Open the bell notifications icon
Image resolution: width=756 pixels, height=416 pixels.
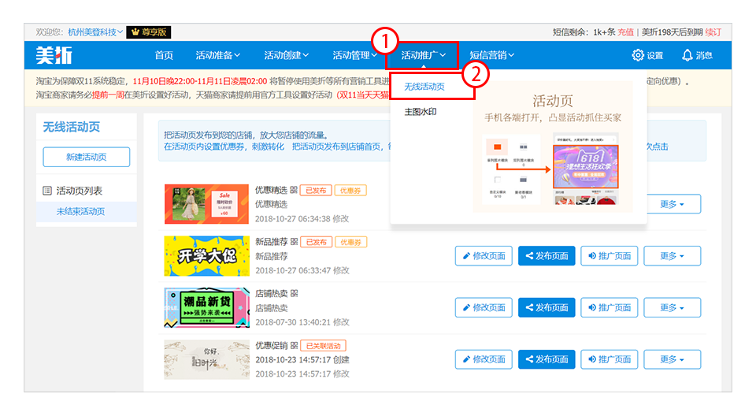(x=687, y=55)
